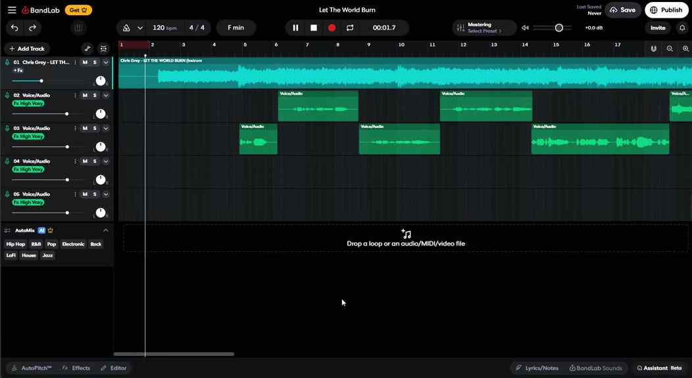The image size is (692, 378).
Task: Click the redo arrow icon
Action: pyautogui.click(x=32, y=28)
